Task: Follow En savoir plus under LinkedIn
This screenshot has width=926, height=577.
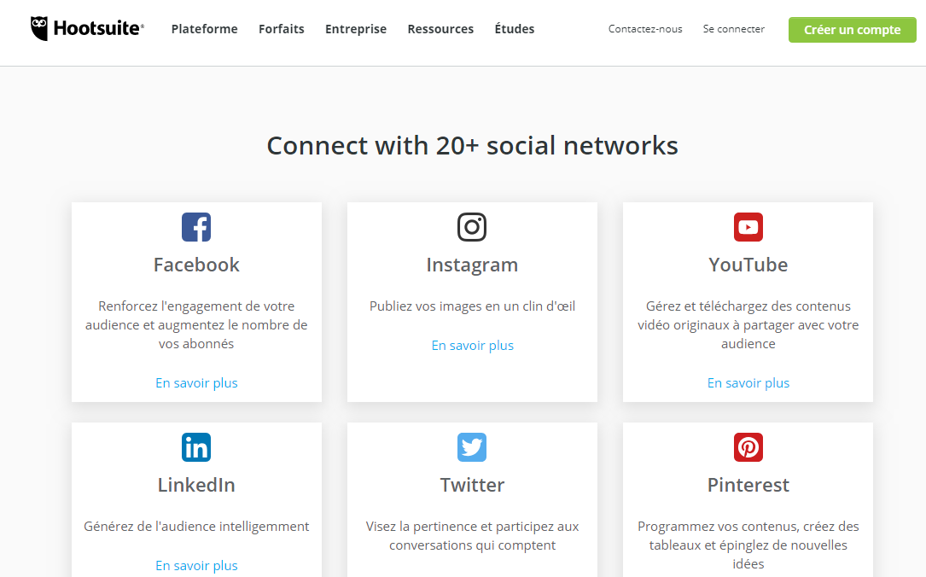Action: pyautogui.click(x=196, y=565)
